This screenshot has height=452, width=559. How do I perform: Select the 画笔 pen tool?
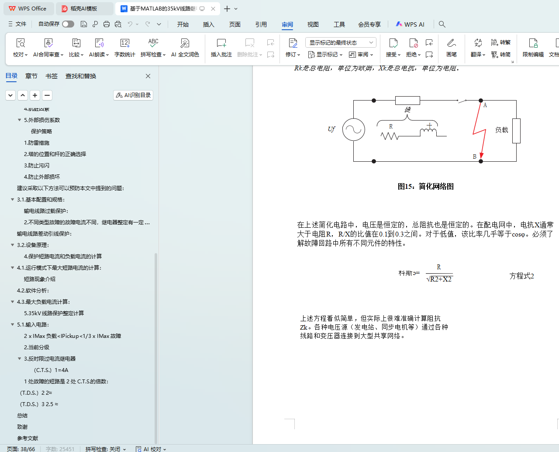[452, 48]
